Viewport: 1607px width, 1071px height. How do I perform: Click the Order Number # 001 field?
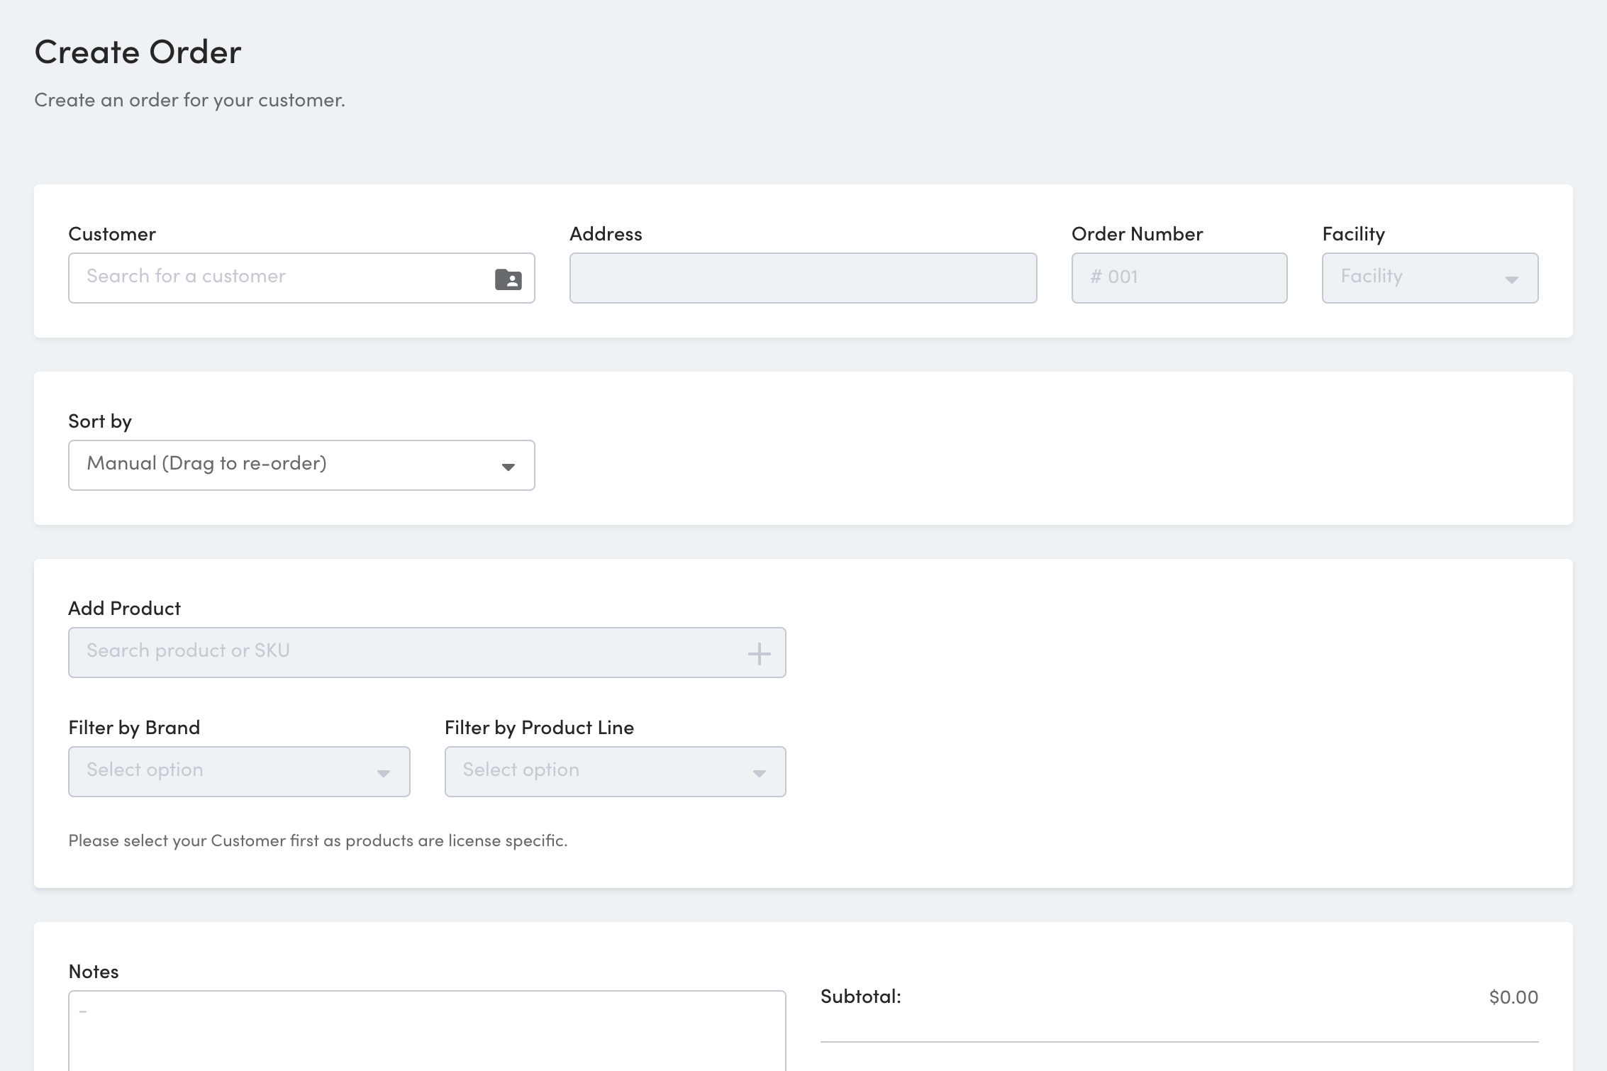[1179, 278]
